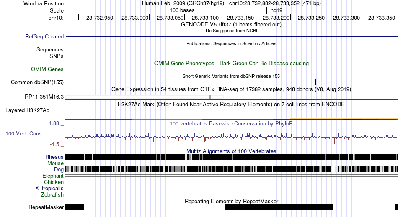Click Publications: Sequences in Scientific Articles title
Screen dimensions: 398x217
pos(231,43)
